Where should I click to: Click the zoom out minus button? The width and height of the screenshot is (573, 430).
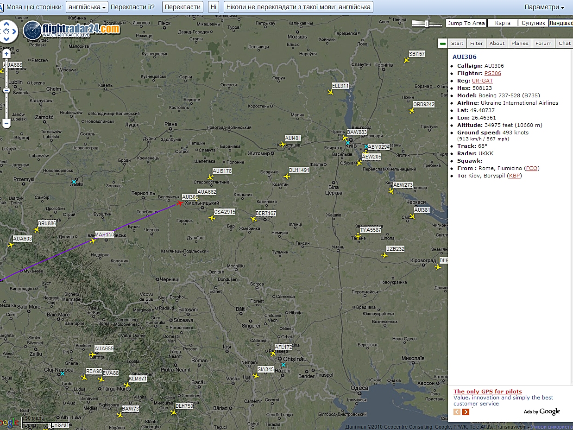pos(6,123)
